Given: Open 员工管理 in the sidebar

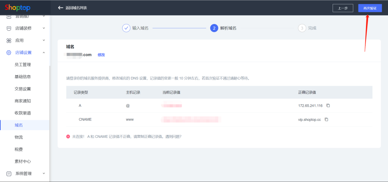Looking at the screenshot, I should point(23,65).
